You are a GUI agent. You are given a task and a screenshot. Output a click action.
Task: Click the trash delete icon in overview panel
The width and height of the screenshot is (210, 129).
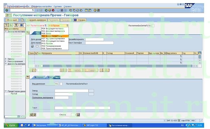(16, 25)
